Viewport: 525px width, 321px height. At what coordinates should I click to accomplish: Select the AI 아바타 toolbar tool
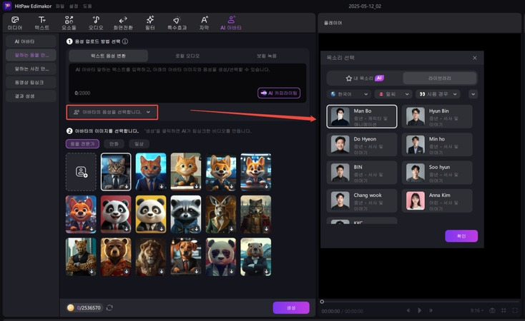pos(231,23)
